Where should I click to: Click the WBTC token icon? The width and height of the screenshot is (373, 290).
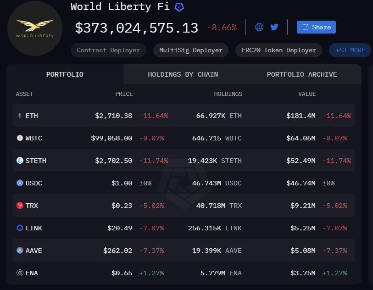[x=19, y=138]
